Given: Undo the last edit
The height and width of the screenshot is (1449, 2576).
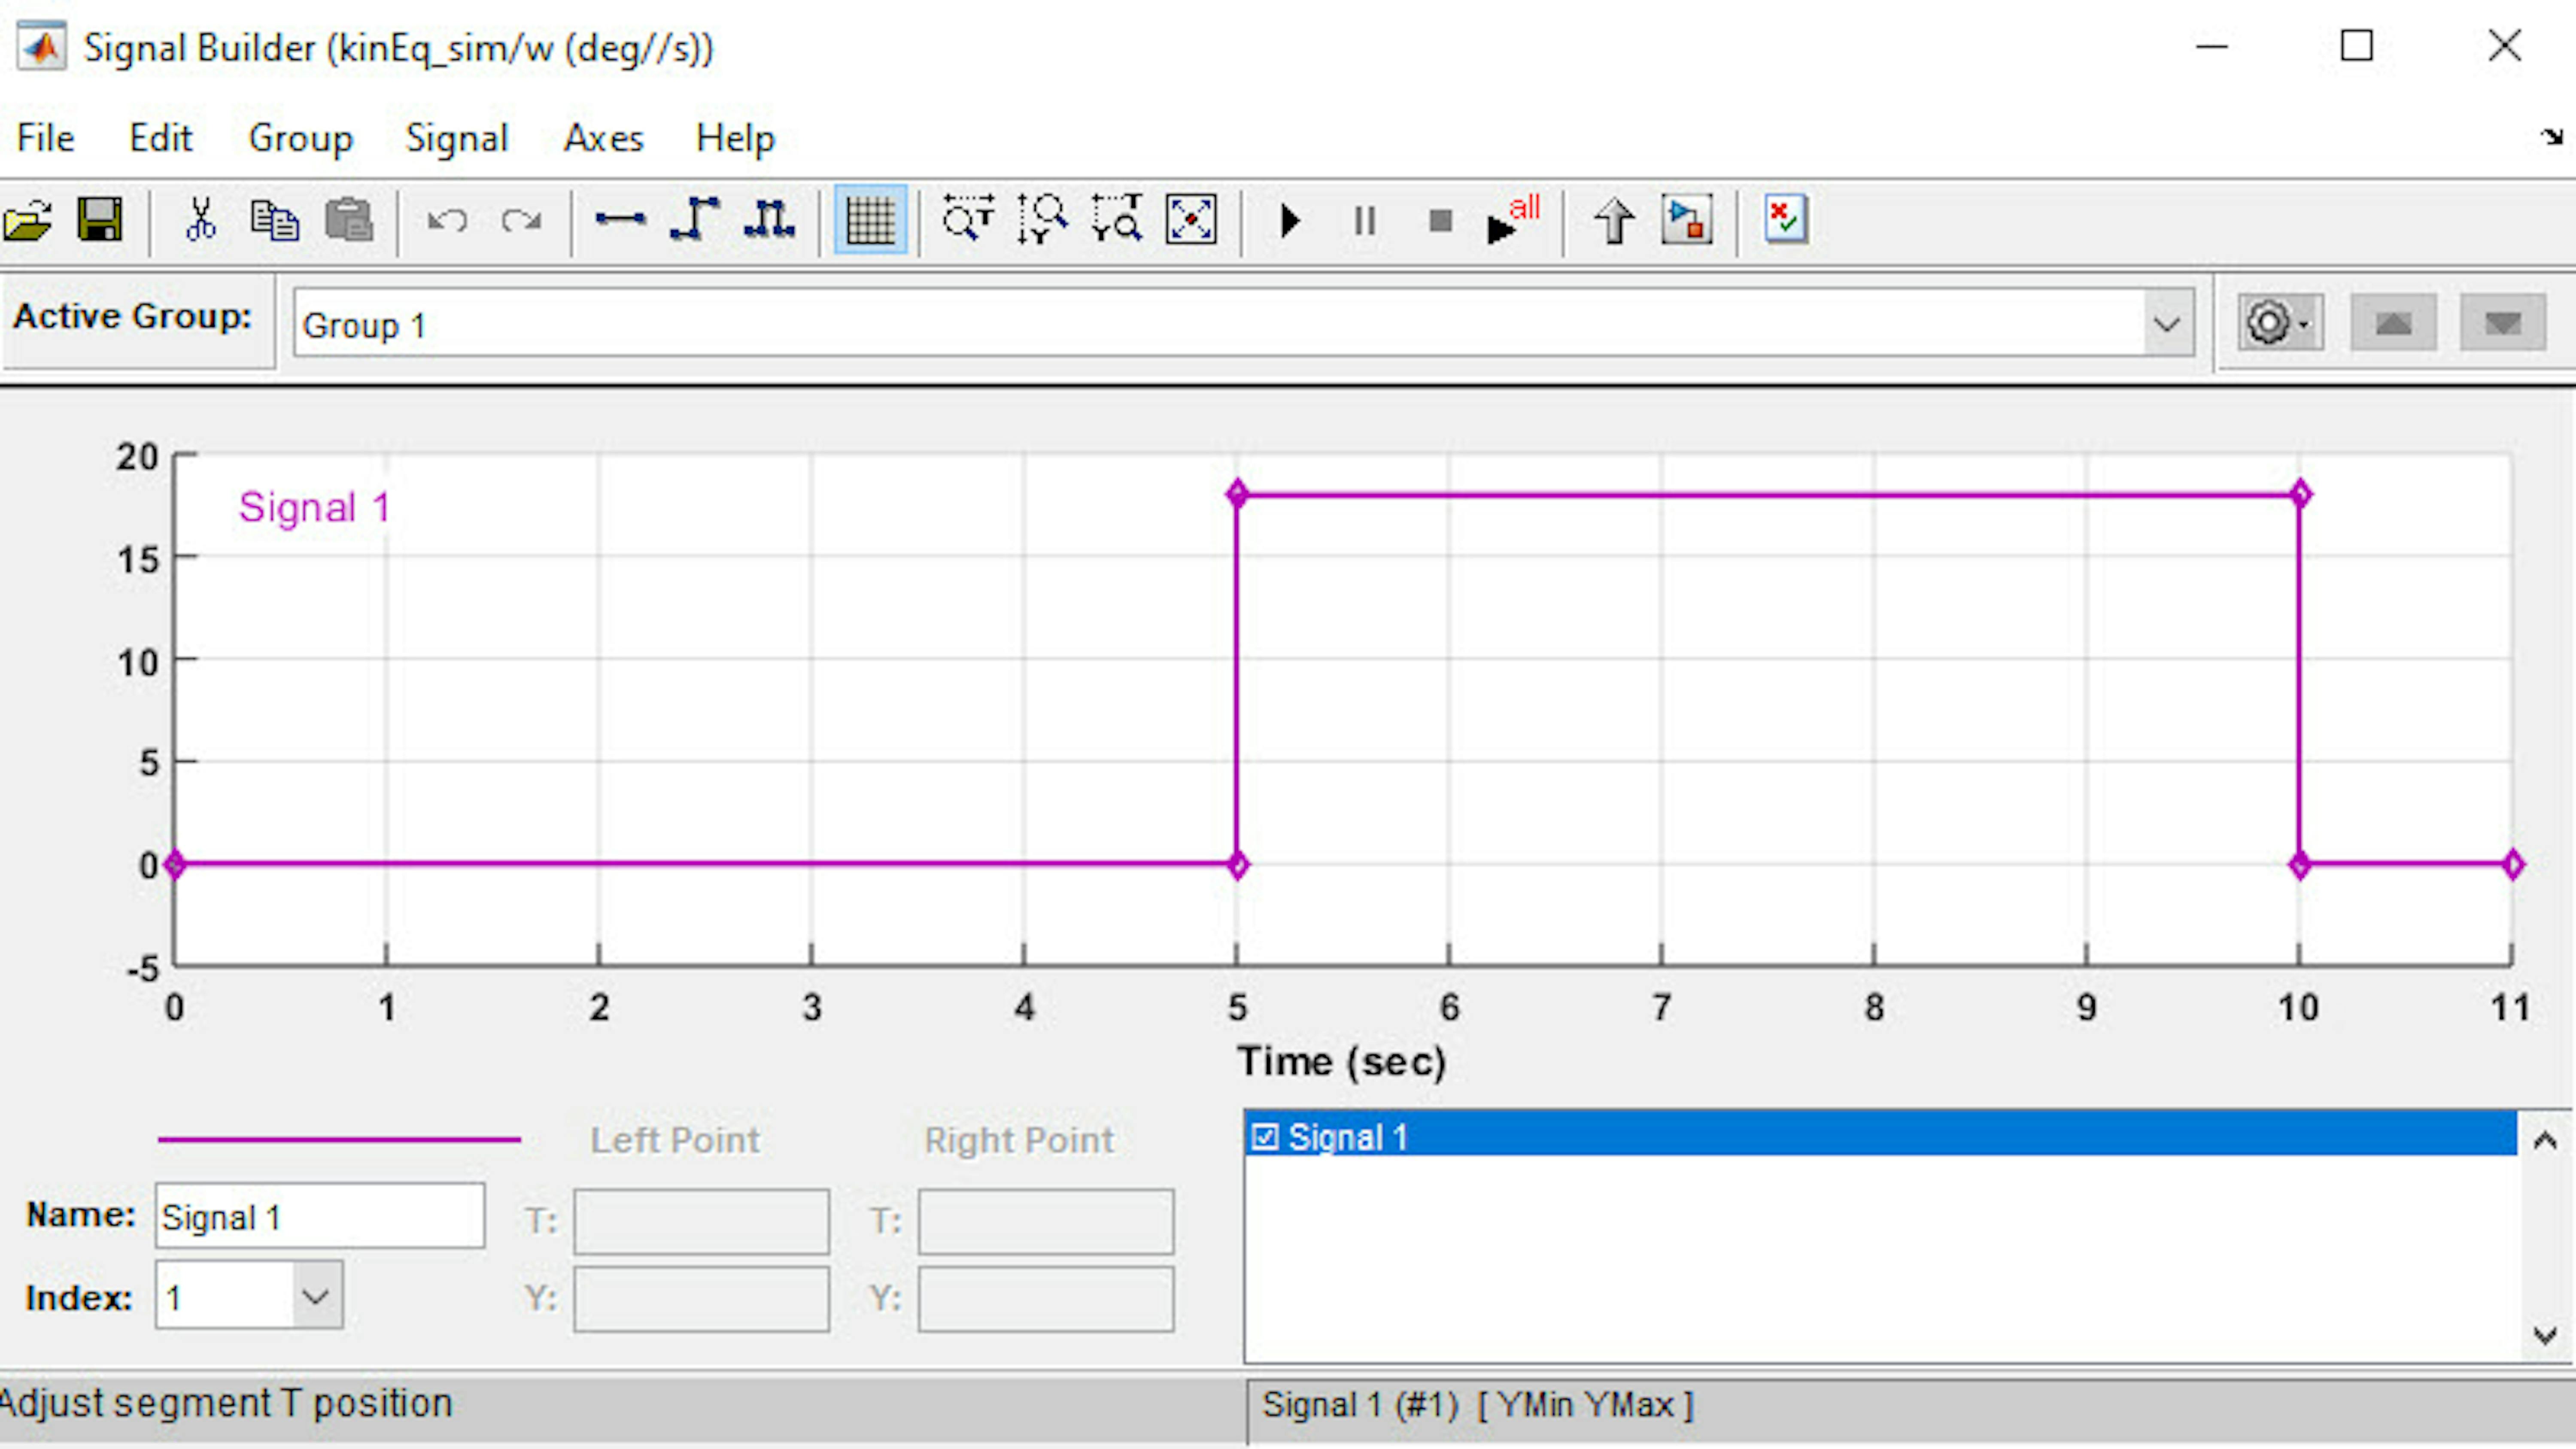Looking at the screenshot, I should (447, 220).
